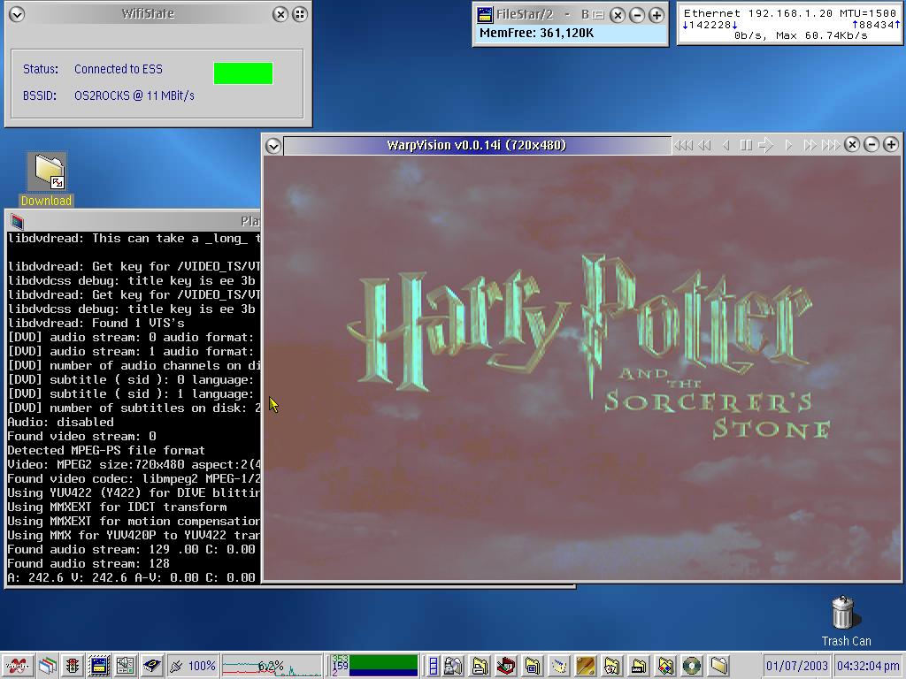Click the brown brush icon in taskbar
The width and height of the screenshot is (906, 679).
coord(586,667)
